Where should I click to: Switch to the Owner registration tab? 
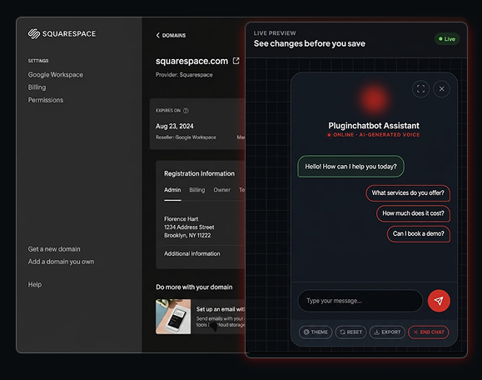point(222,190)
